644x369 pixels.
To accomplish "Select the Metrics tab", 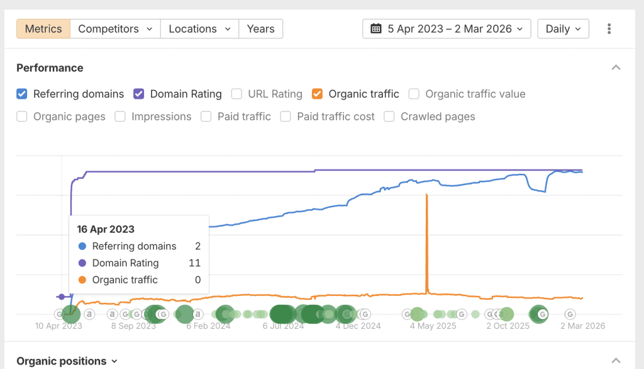I will tap(43, 29).
